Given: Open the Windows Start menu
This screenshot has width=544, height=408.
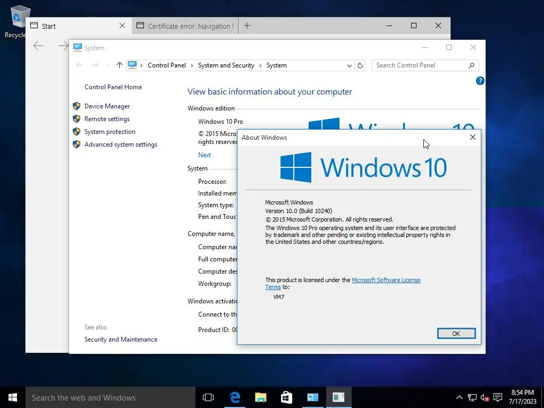Looking at the screenshot, I should 13,397.
